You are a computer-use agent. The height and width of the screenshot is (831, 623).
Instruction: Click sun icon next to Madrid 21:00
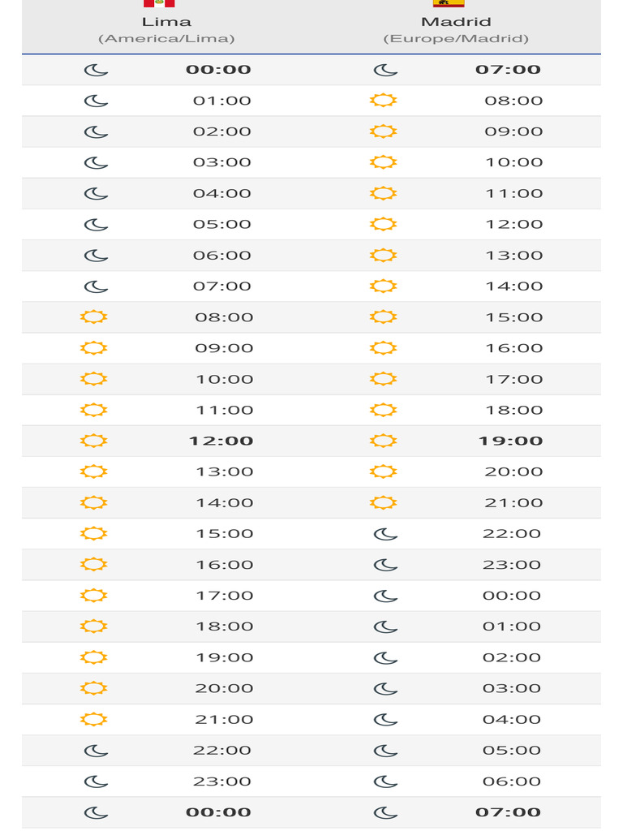(383, 502)
